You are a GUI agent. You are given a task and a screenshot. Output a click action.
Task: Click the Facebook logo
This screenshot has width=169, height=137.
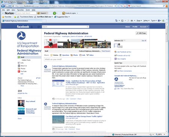pyautogui.click(x=23, y=27)
